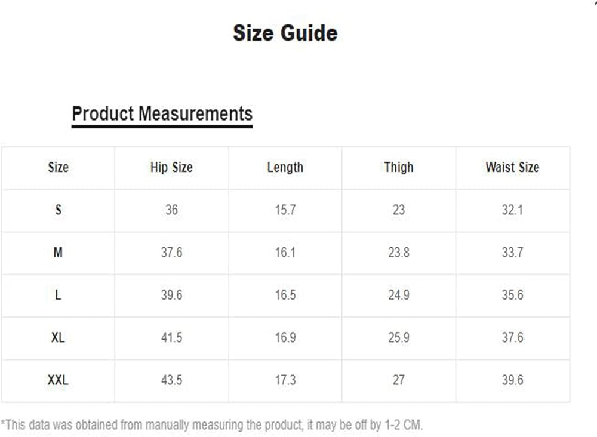
Task: Click the manual measurement disclaimer text
Action: coord(212,425)
